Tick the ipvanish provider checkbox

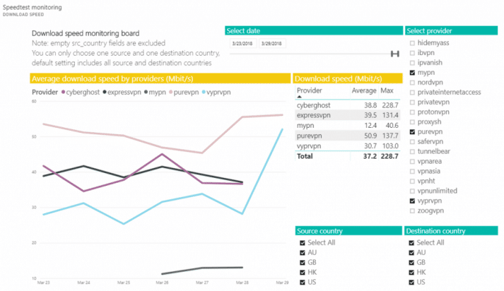pyautogui.click(x=412, y=63)
